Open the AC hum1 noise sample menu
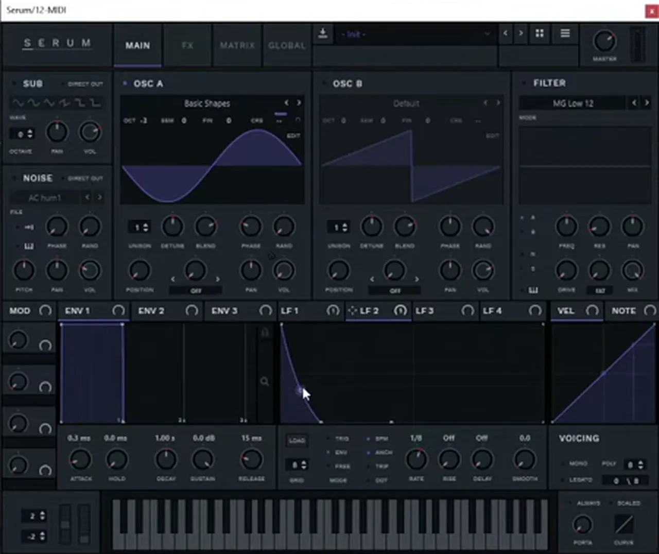Screen dimensions: 659x554 [45, 198]
